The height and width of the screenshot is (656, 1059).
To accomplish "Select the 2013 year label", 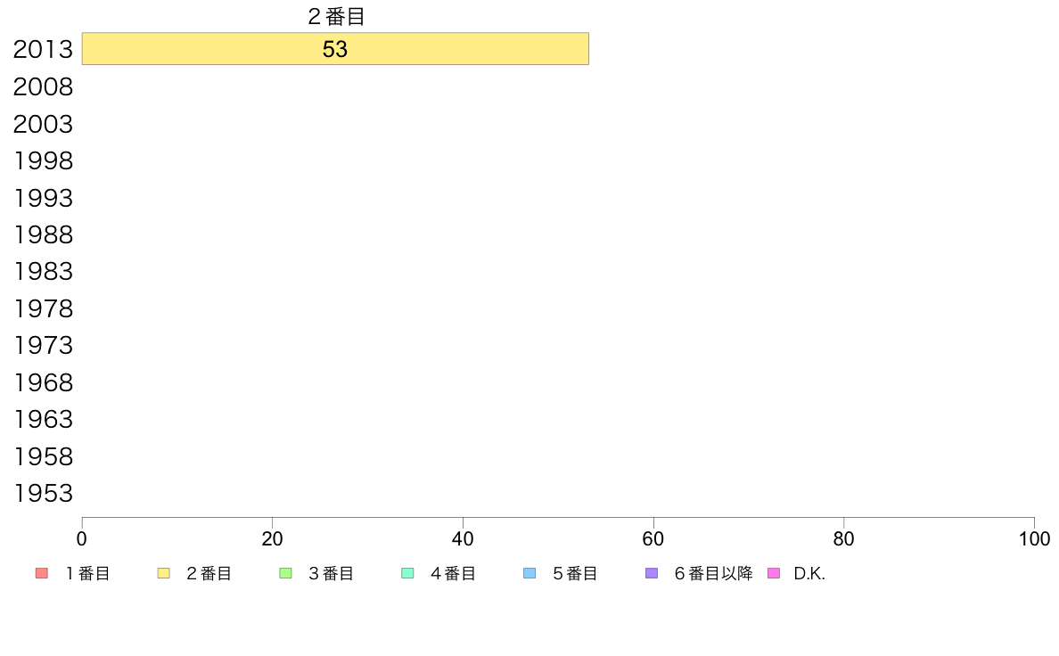I will [43, 49].
